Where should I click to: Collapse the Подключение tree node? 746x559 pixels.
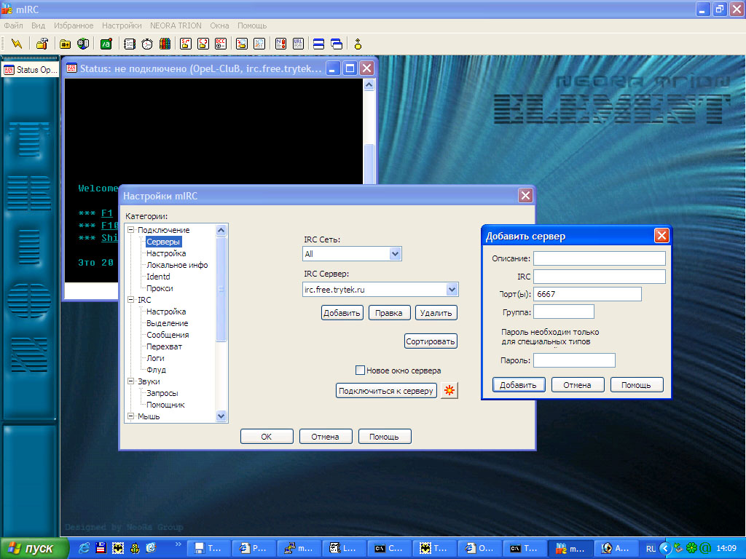click(x=131, y=230)
